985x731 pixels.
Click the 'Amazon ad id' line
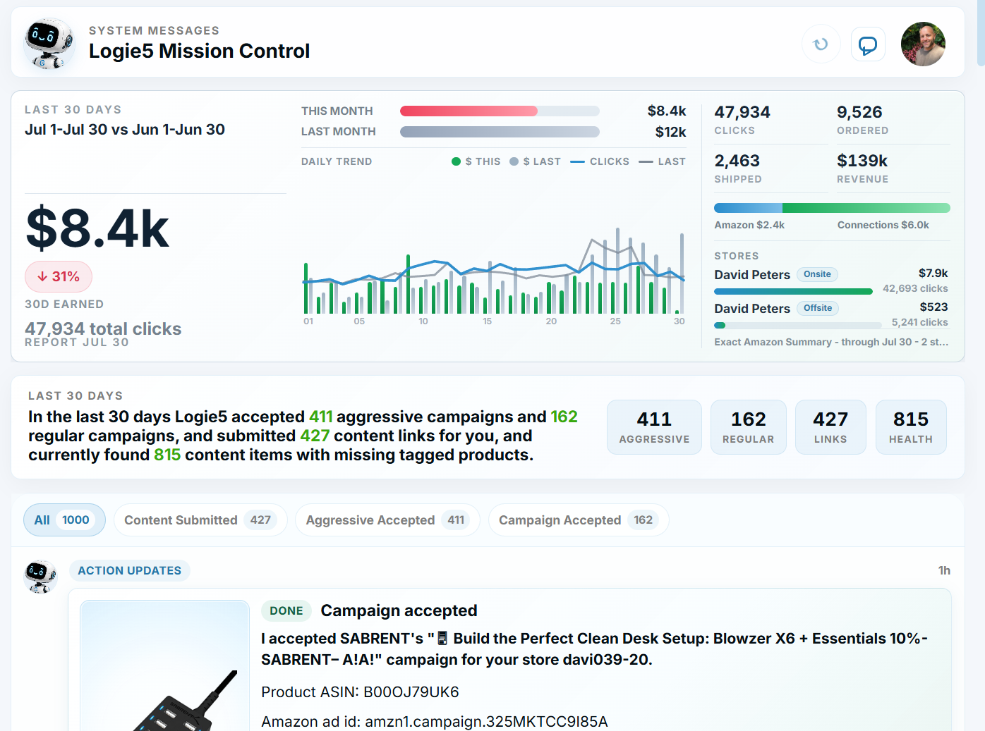pyautogui.click(x=435, y=722)
